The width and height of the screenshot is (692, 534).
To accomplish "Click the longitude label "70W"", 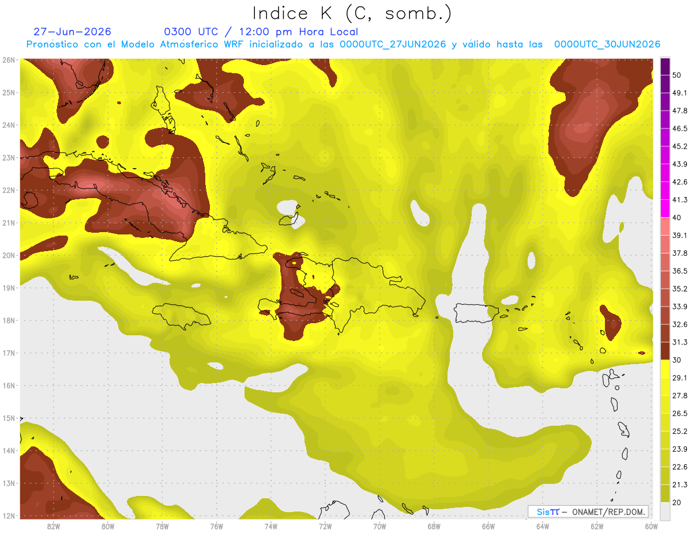I will (379, 526).
